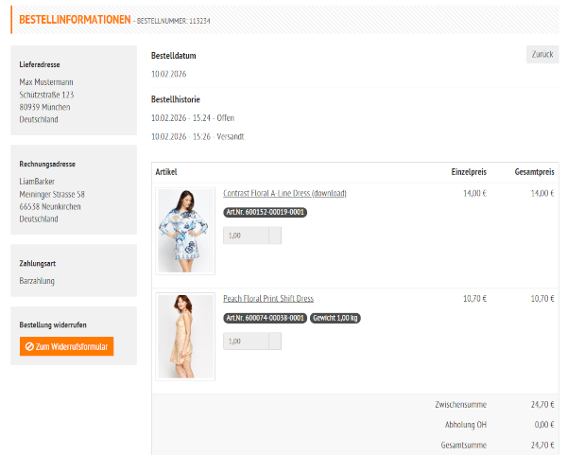Screen dimensions: 567x455
Task: Click quantity field for Peach Floral dress
Action: [246, 341]
